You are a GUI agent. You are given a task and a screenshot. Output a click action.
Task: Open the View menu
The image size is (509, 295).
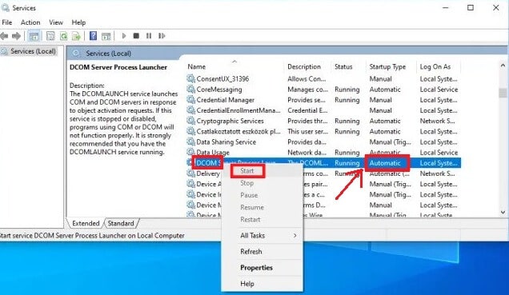click(x=56, y=22)
